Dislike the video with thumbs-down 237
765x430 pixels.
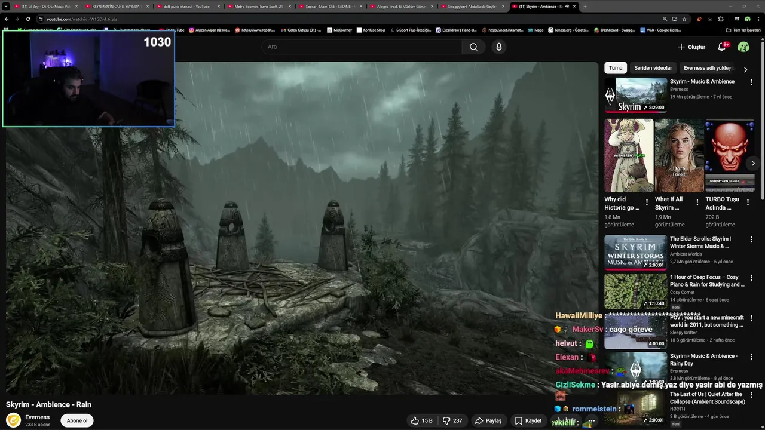click(x=452, y=420)
